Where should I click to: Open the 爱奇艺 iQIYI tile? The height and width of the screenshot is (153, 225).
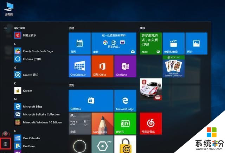125,123
